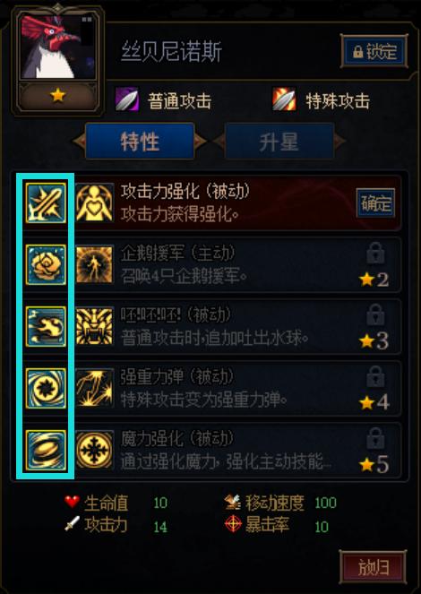Viewport: 421px width, 594px height.
Task: Switch to the 特性 tab
Action: (x=140, y=142)
